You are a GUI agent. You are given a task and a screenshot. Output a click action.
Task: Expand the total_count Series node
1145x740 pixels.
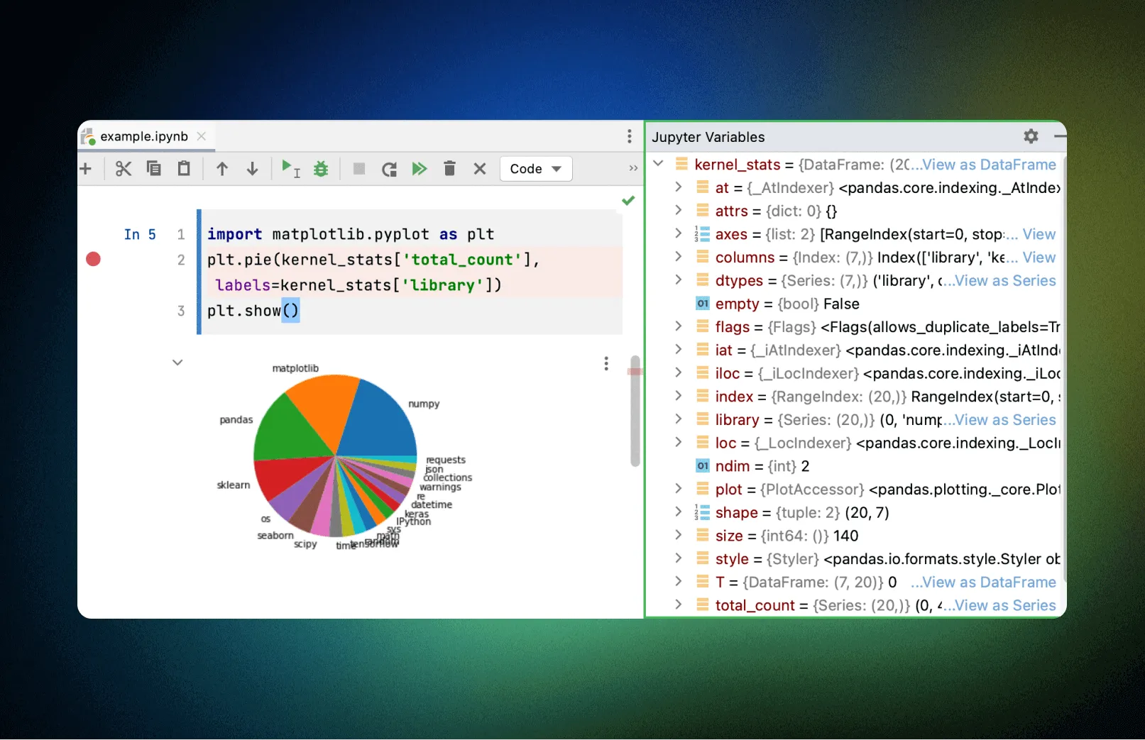(x=678, y=605)
